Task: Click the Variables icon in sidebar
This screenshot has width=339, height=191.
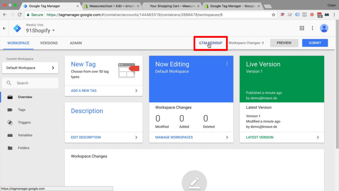Action: click(x=10, y=135)
